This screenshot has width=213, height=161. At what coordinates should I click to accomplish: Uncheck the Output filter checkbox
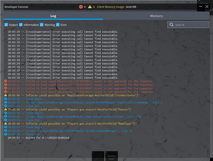6,25
